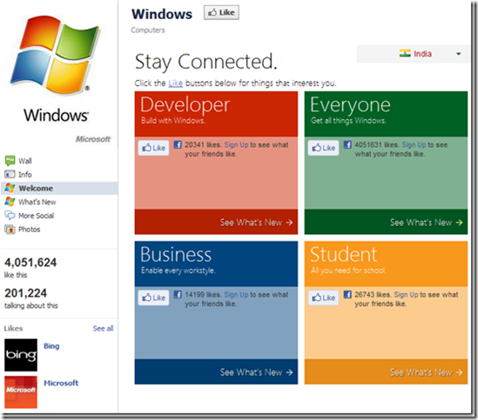Click Sign Up in Everyone tile

tap(414, 145)
